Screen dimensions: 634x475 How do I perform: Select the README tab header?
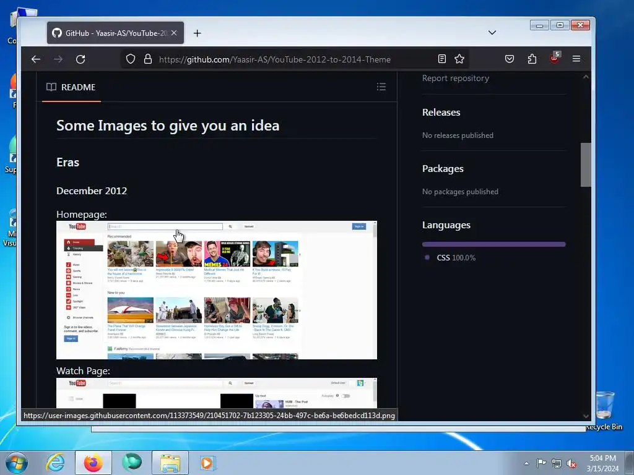pos(71,87)
